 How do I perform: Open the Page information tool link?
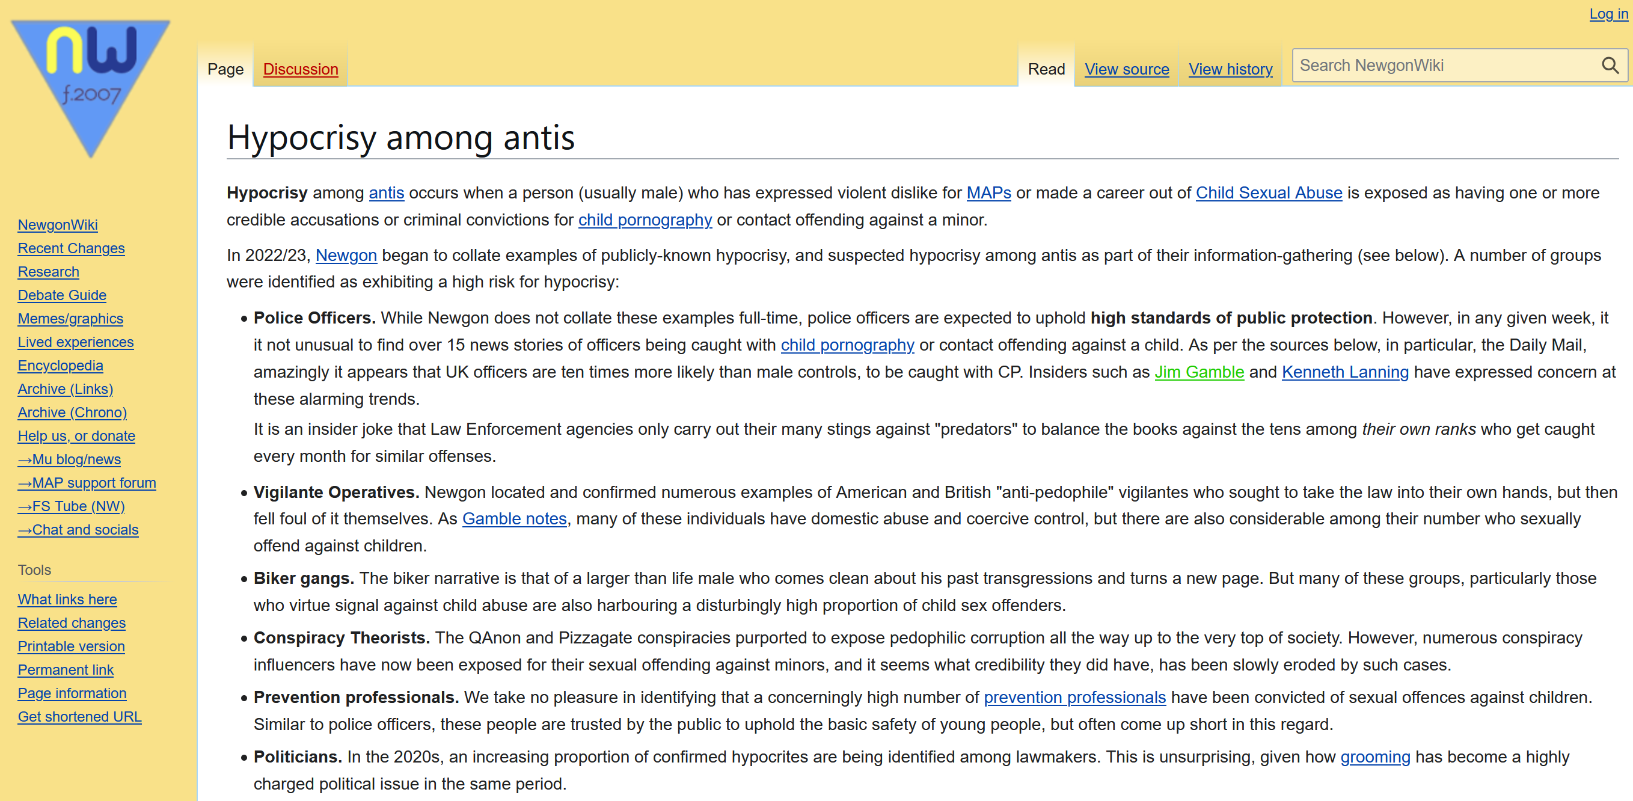72,693
